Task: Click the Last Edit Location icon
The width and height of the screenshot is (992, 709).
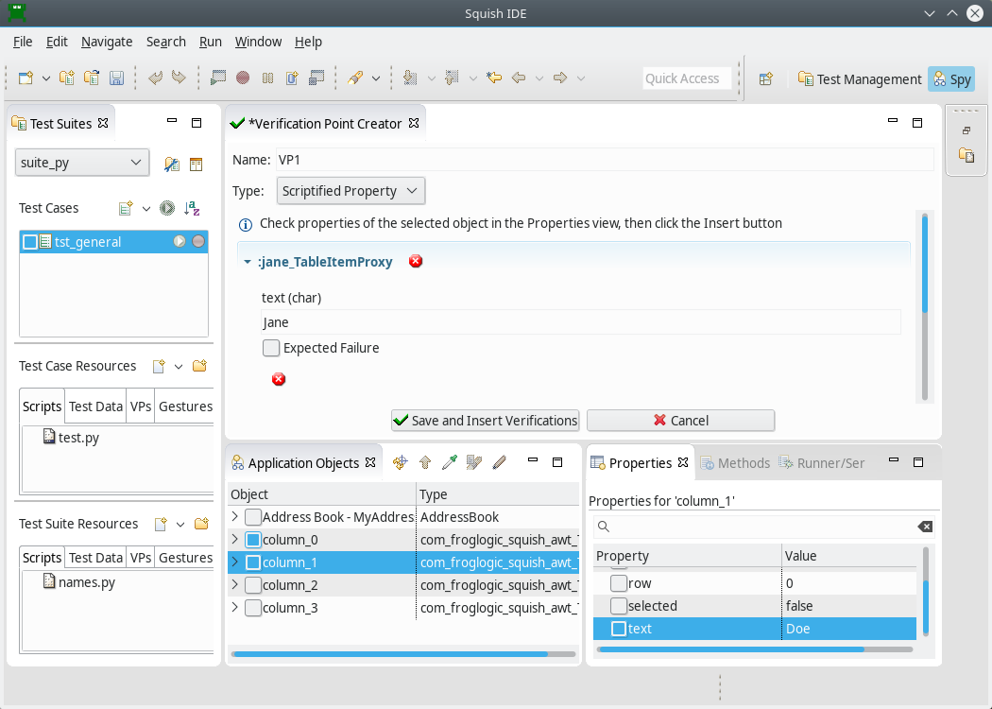Action: pos(494,78)
